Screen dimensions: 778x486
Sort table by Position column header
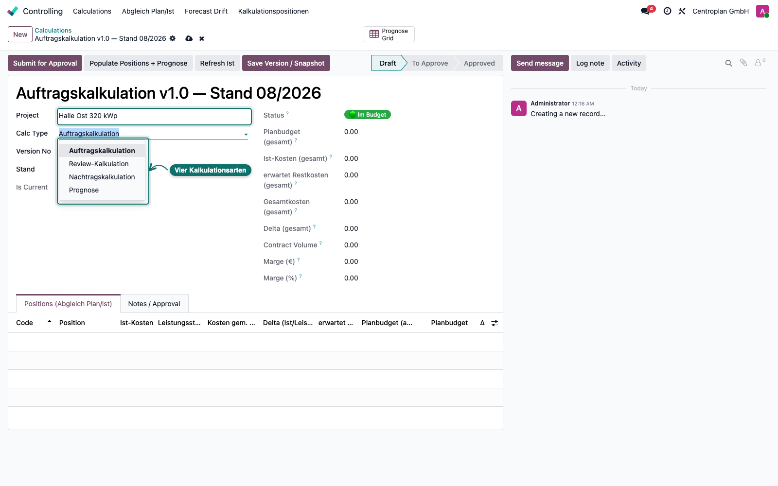pyautogui.click(x=72, y=323)
